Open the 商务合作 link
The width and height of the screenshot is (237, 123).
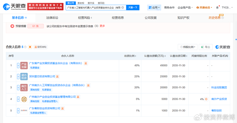169,7
